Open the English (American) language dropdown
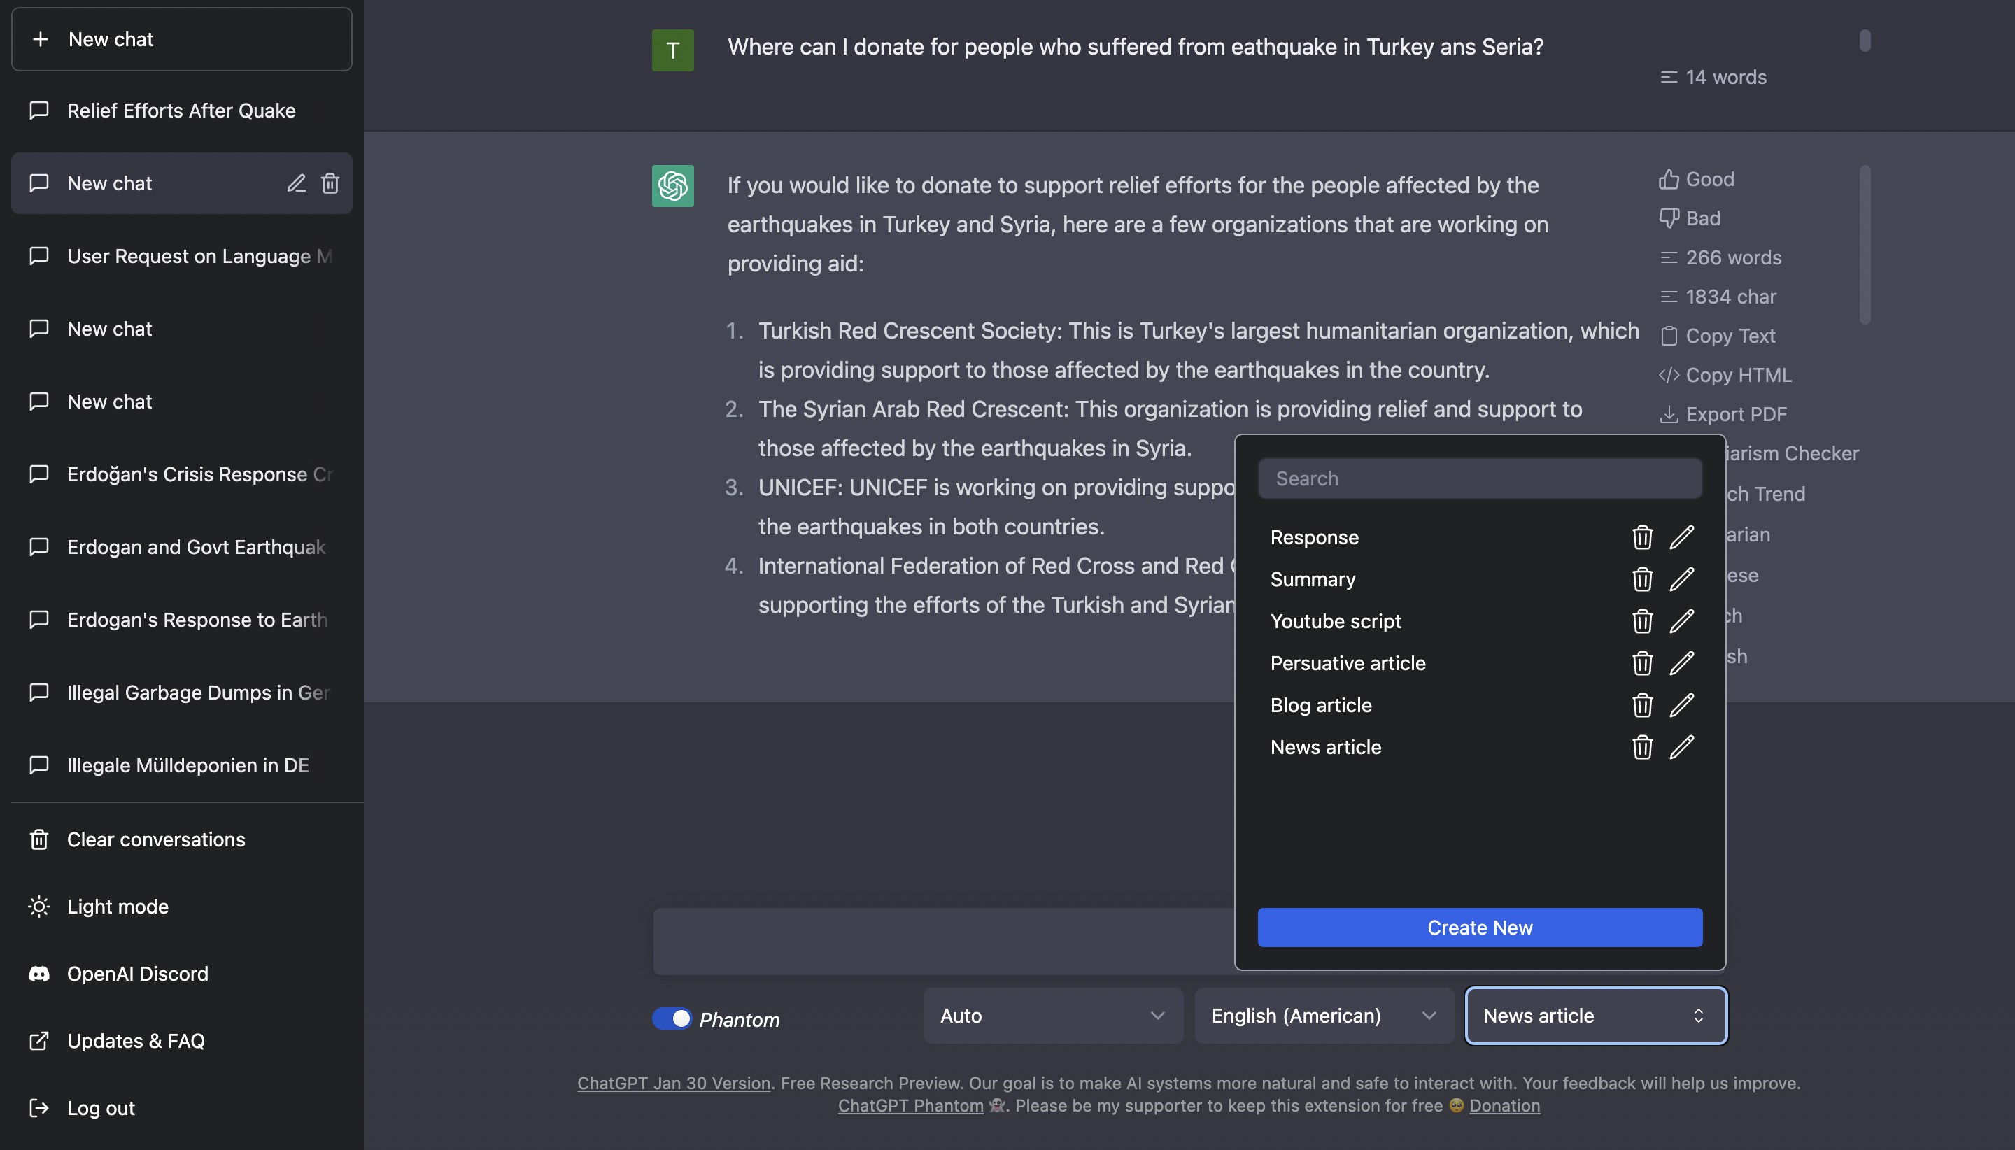 tap(1324, 1015)
